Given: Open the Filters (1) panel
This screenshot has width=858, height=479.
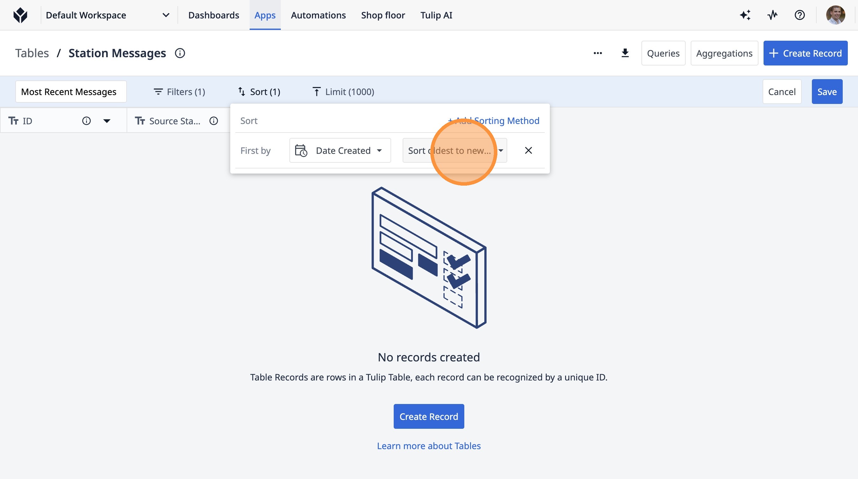Looking at the screenshot, I should 179,92.
